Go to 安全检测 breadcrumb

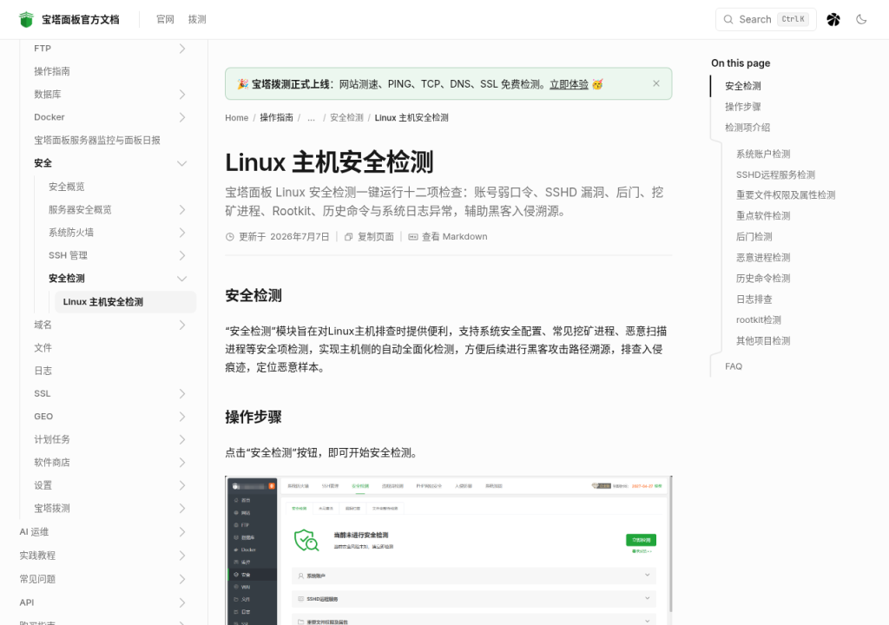point(346,118)
